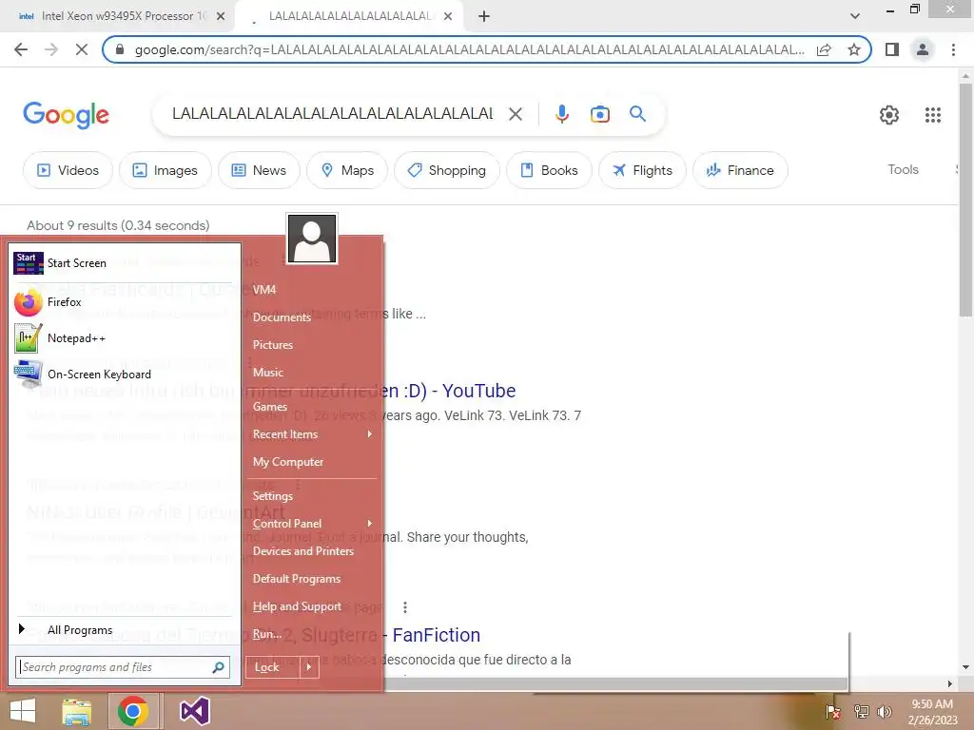Close the LALALALA search tab
Viewport: 974px width, 730px height.
click(448, 16)
